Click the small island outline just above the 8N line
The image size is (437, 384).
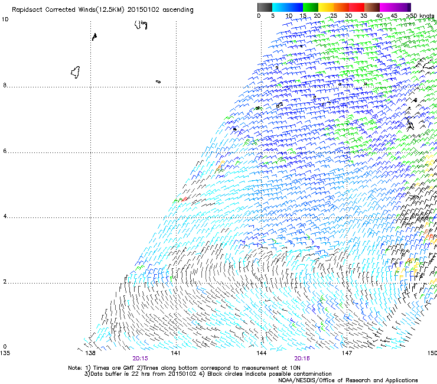pyautogui.click(x=158, y=82)
